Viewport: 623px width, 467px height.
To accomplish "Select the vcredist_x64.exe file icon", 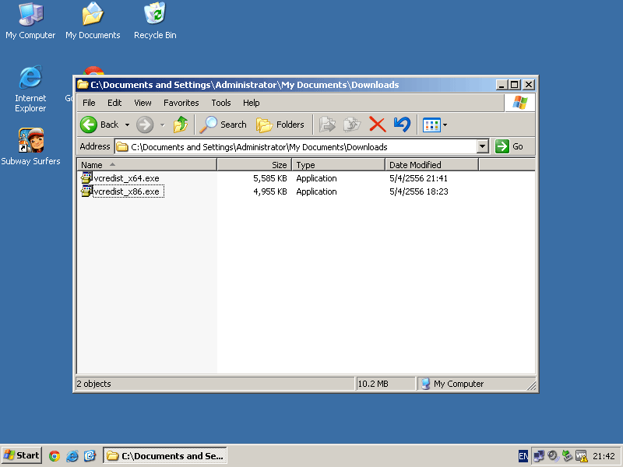I will pyautogui.click(x=86, y=178).
